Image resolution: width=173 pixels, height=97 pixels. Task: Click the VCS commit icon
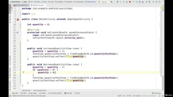(x=137, y=2)
